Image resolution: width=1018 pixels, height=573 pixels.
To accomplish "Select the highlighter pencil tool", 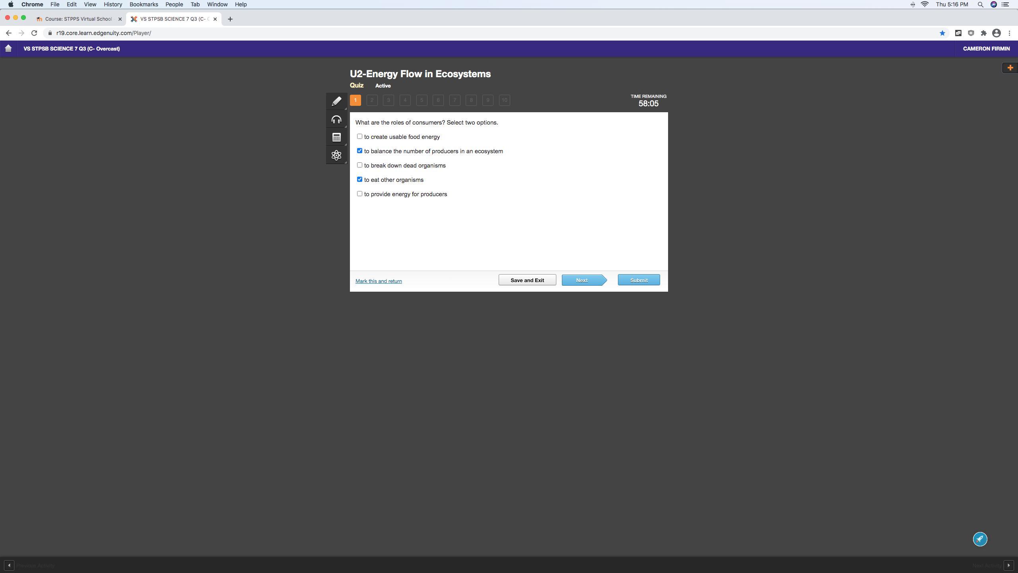I will click(336, 101).
